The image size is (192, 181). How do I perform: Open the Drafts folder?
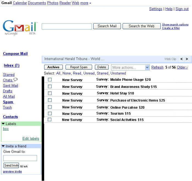8,91
